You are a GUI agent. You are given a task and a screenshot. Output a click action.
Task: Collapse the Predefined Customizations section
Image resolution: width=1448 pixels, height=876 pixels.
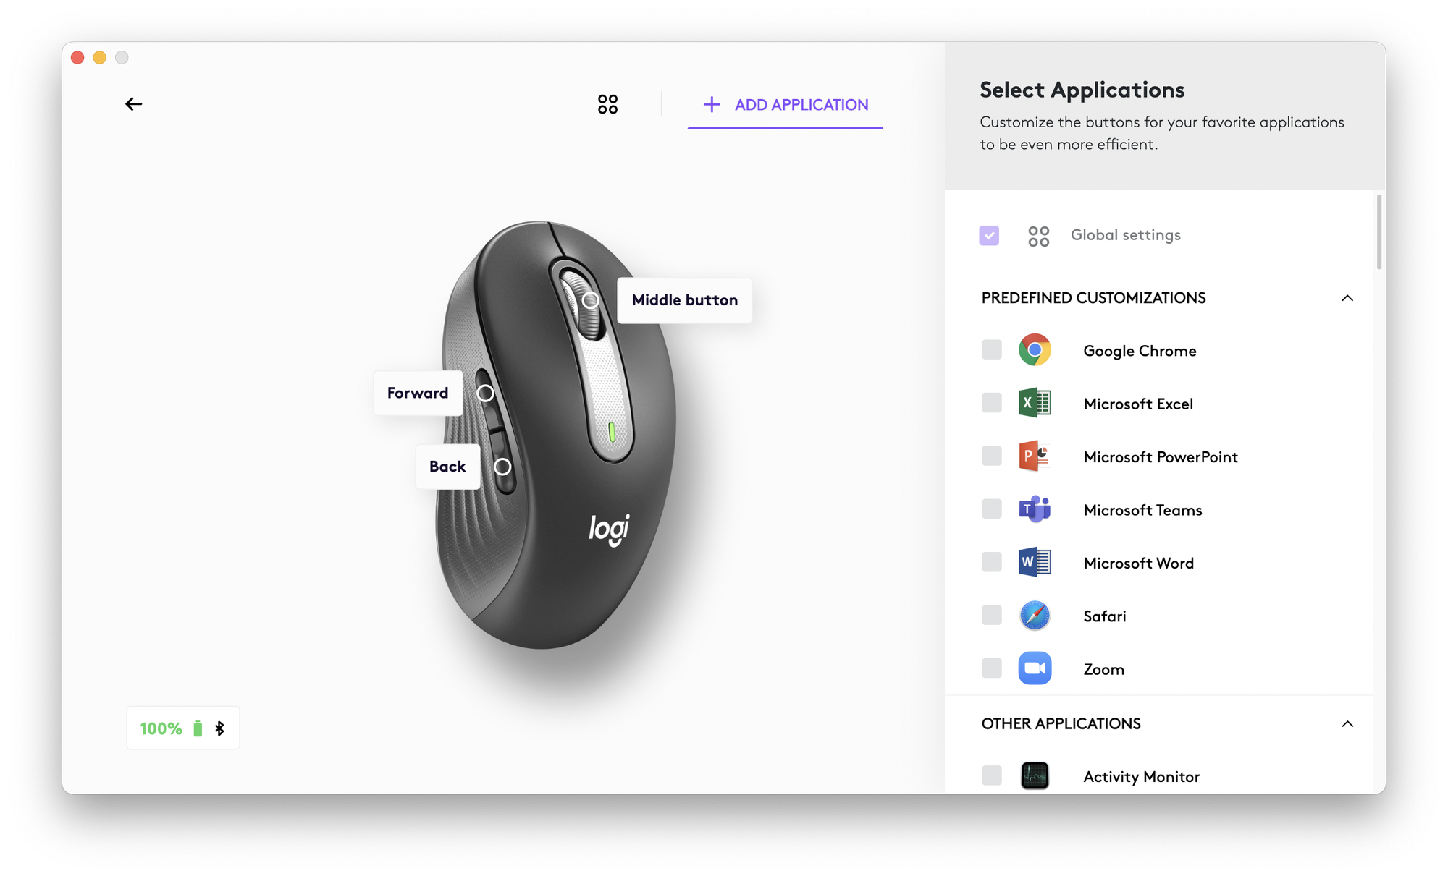[1347, 298]
